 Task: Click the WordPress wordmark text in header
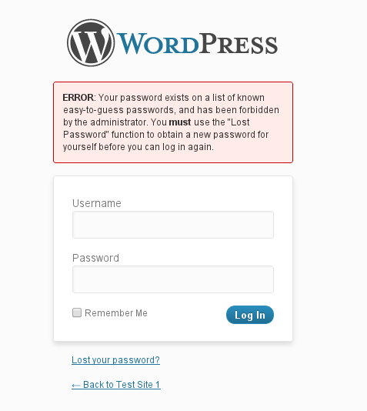(196, 44)
